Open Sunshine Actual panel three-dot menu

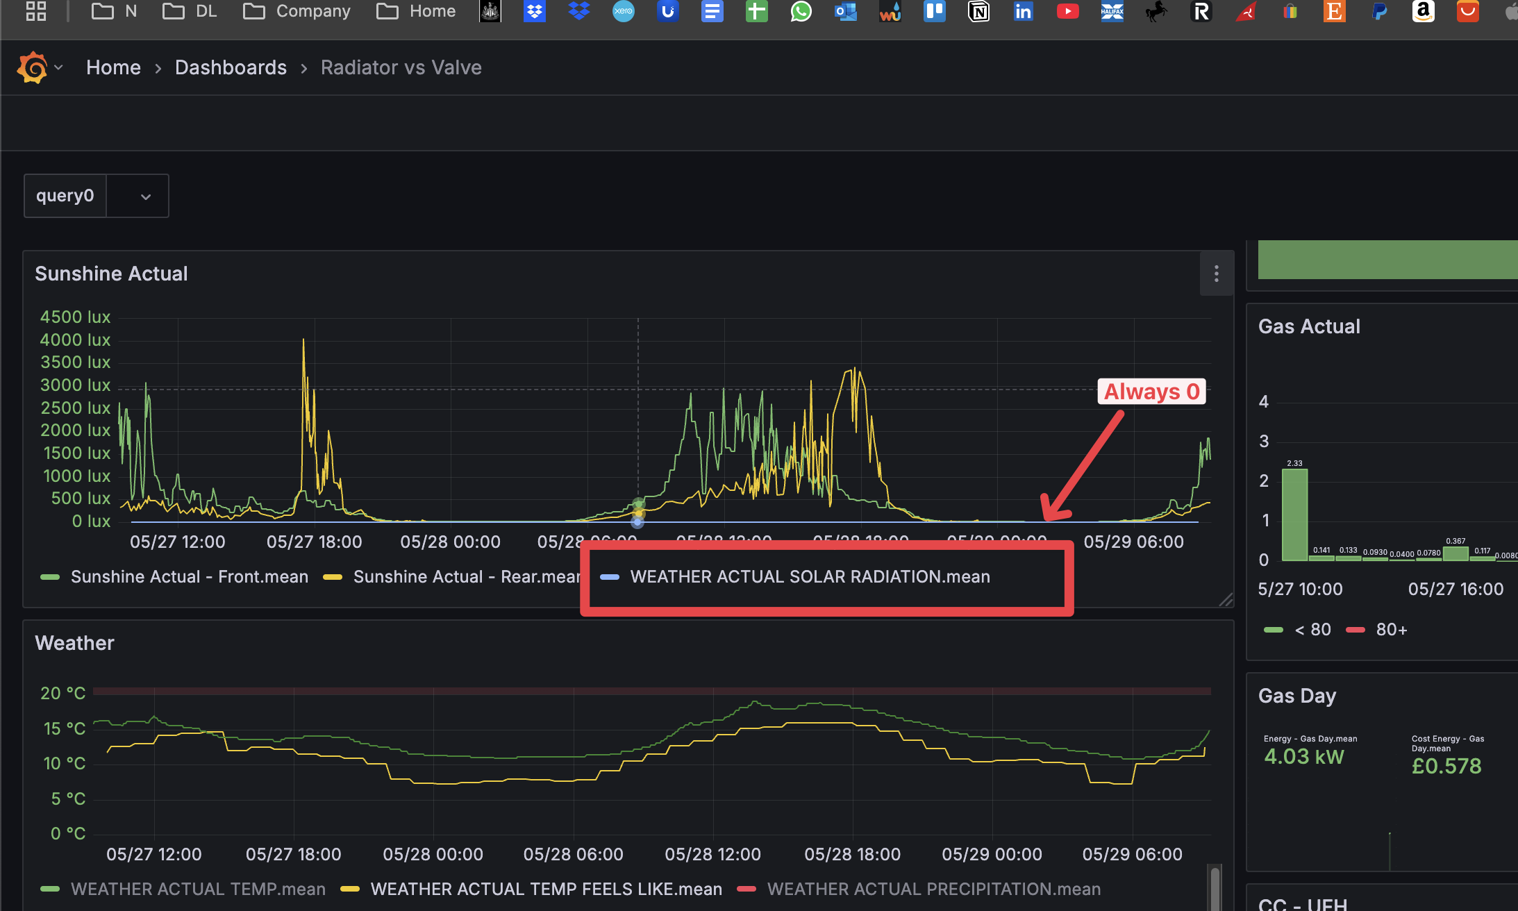coord(1216,274)
